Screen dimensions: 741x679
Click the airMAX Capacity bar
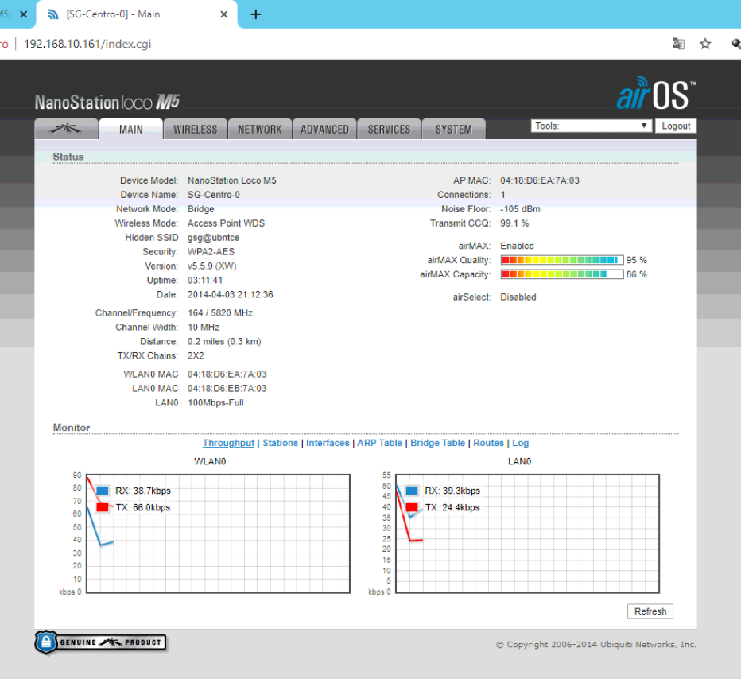562,274
